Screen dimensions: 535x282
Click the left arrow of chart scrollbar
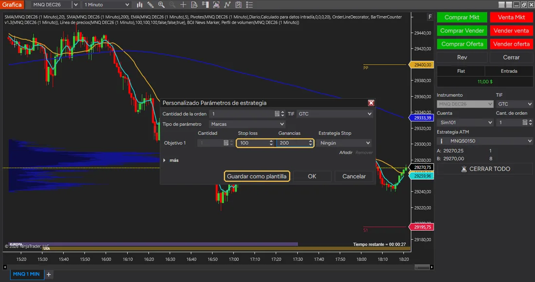pyautogui.click(x=5, y=267)
